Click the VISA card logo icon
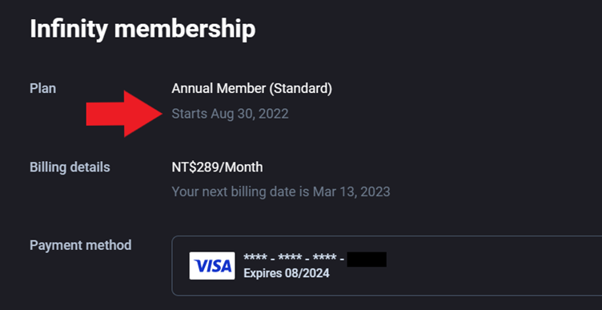The height and width of the screenshot is (310, 602). (x=212, y=265)
